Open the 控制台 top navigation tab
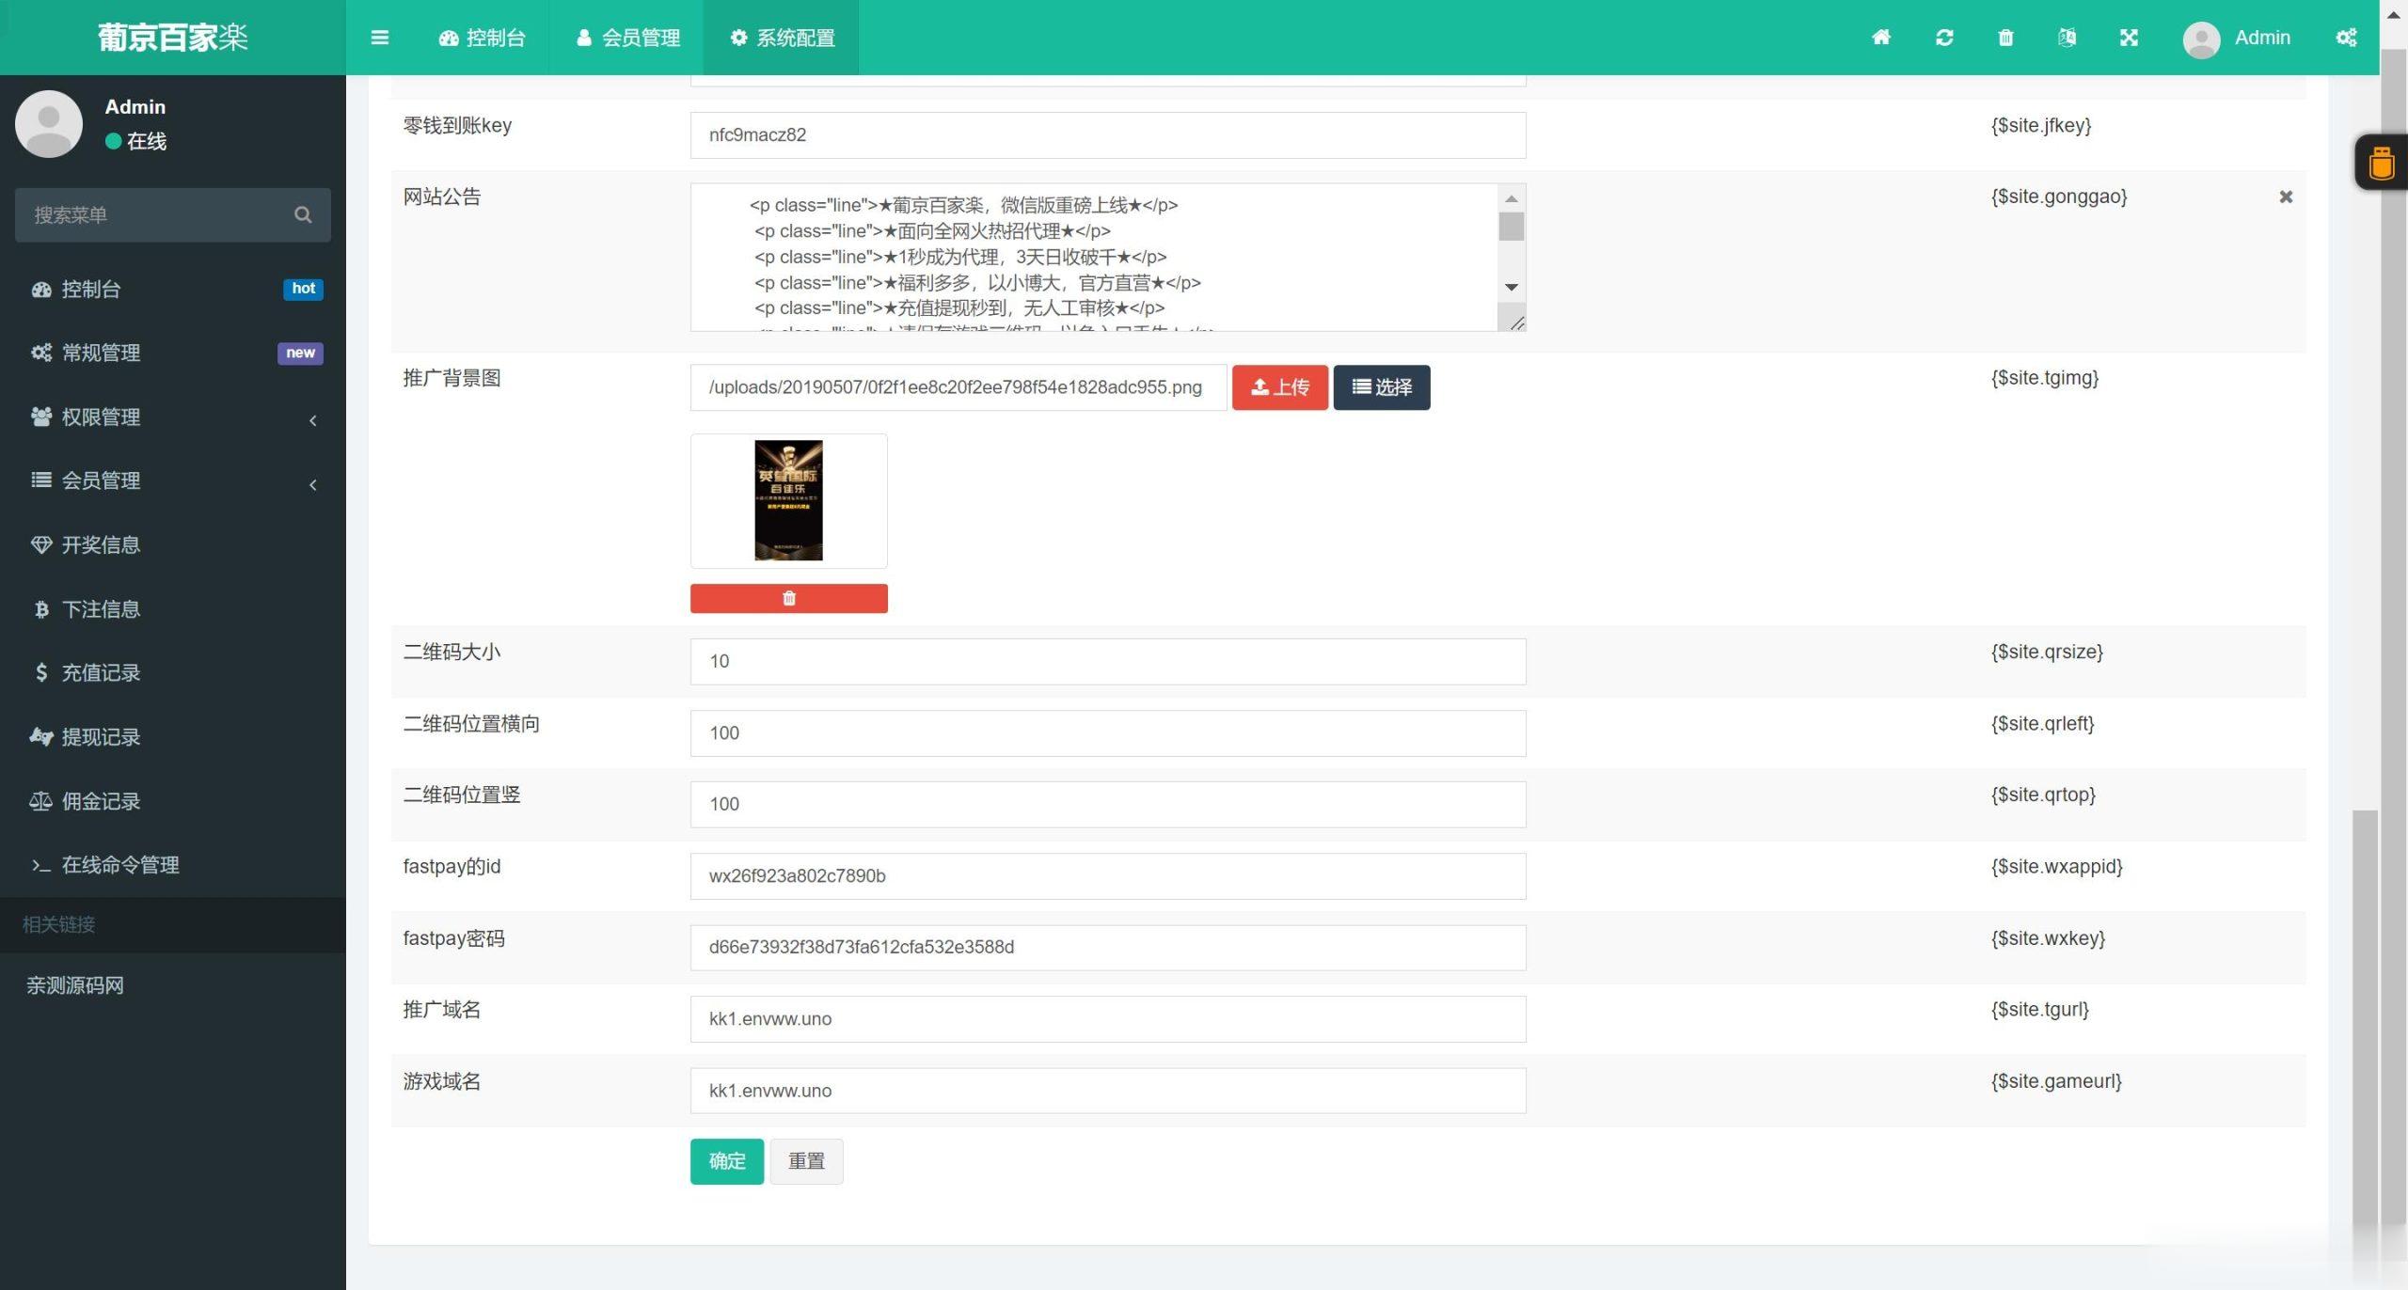2408x1290 pixels. click(x=482, y=38)
